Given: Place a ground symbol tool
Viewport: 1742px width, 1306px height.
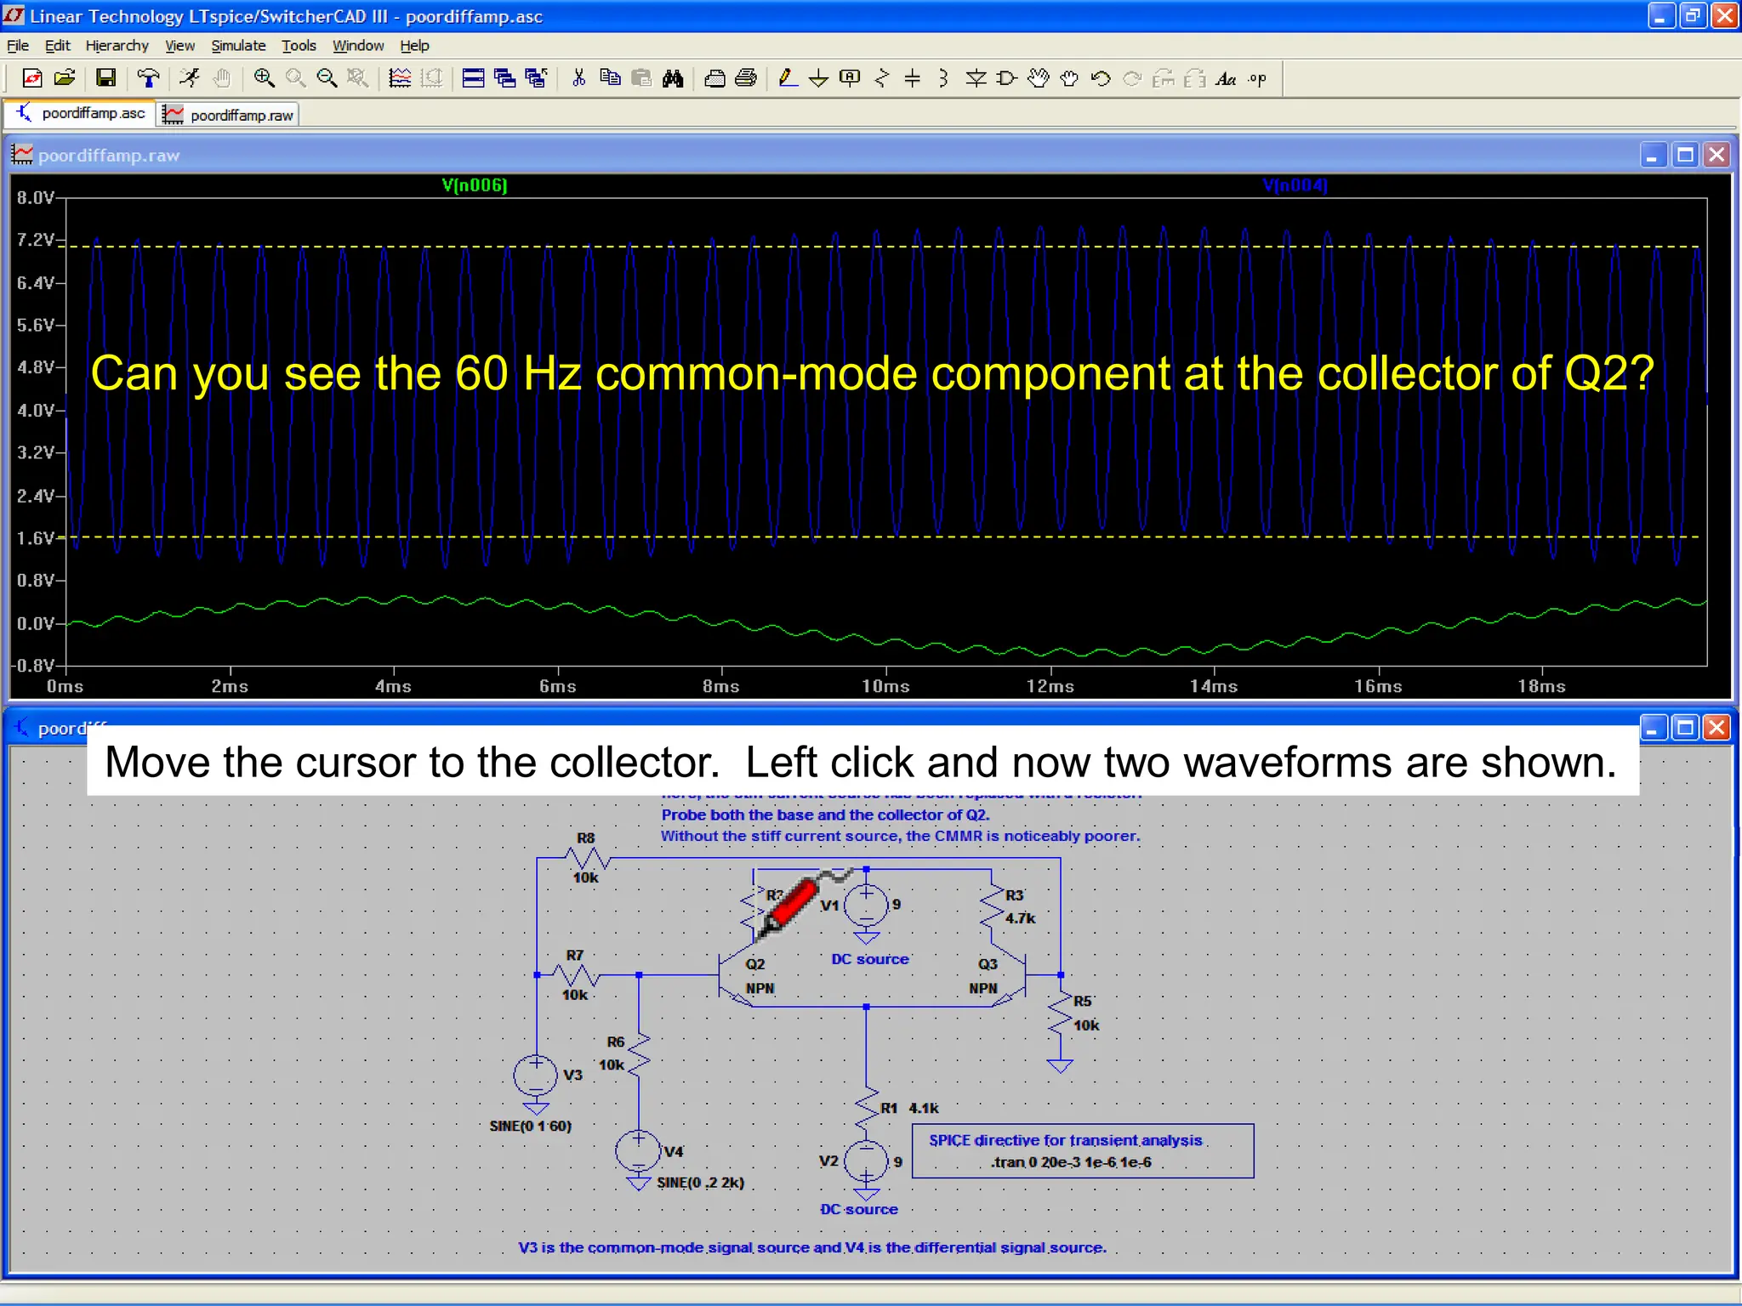Looking at the screenshot, I should pos(818,79).
